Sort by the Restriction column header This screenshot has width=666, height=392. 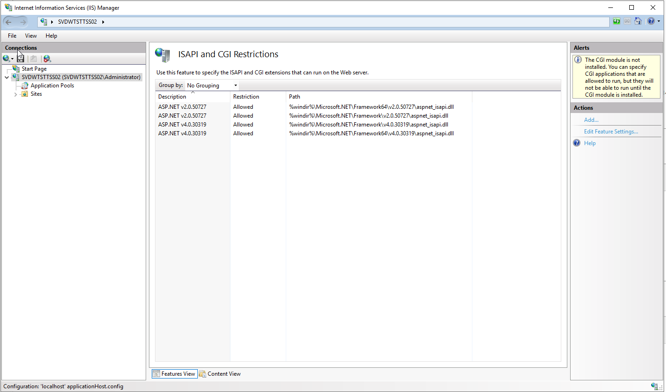point(258,97)
